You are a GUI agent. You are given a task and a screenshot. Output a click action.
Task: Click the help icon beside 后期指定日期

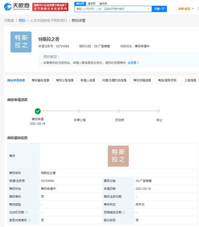(x=124, y=212)
